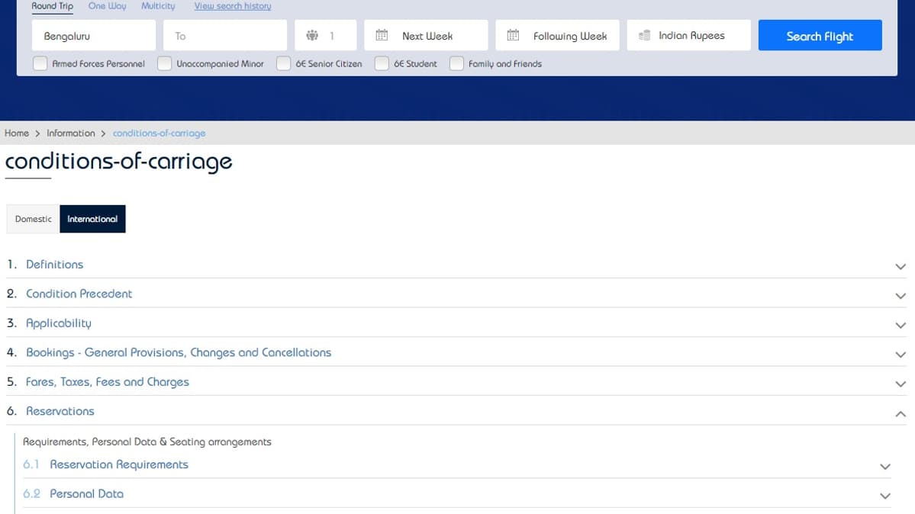Open the Indian Rupees currency dropdown
Screen dimensions: 915x514
(688, 35)
